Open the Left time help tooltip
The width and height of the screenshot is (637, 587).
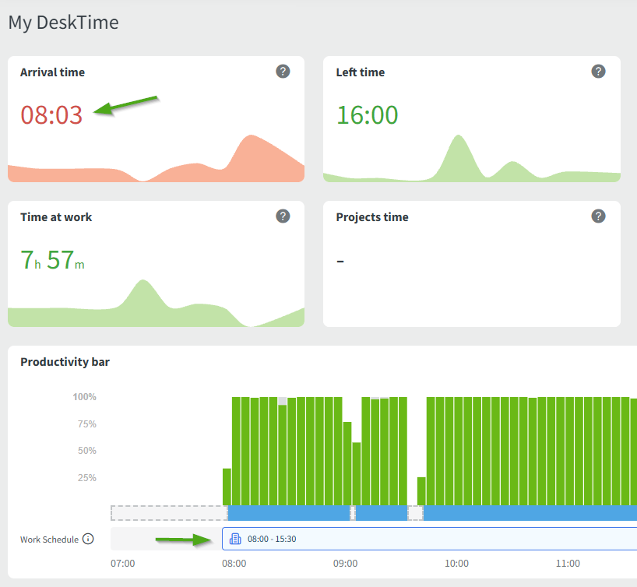click(x=598, y=72)
